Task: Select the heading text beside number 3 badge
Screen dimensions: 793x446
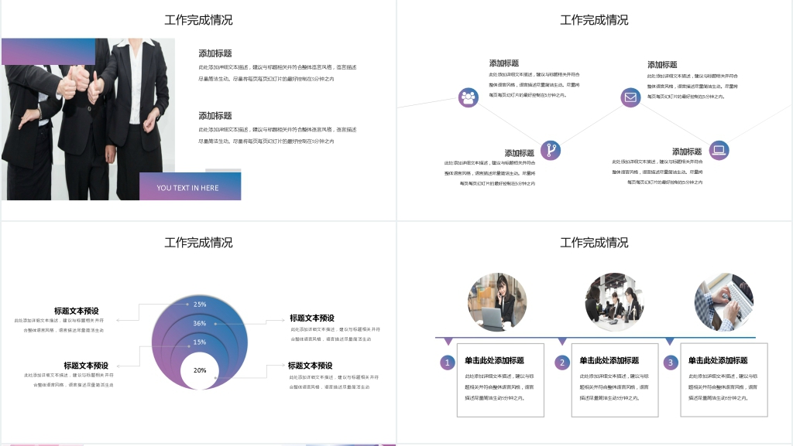Action: (x=718, y=360)
